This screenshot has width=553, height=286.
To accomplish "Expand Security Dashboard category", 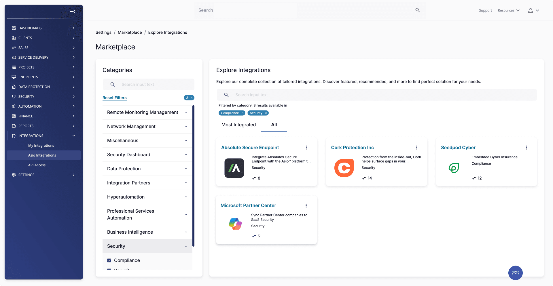I will (186, 155).
